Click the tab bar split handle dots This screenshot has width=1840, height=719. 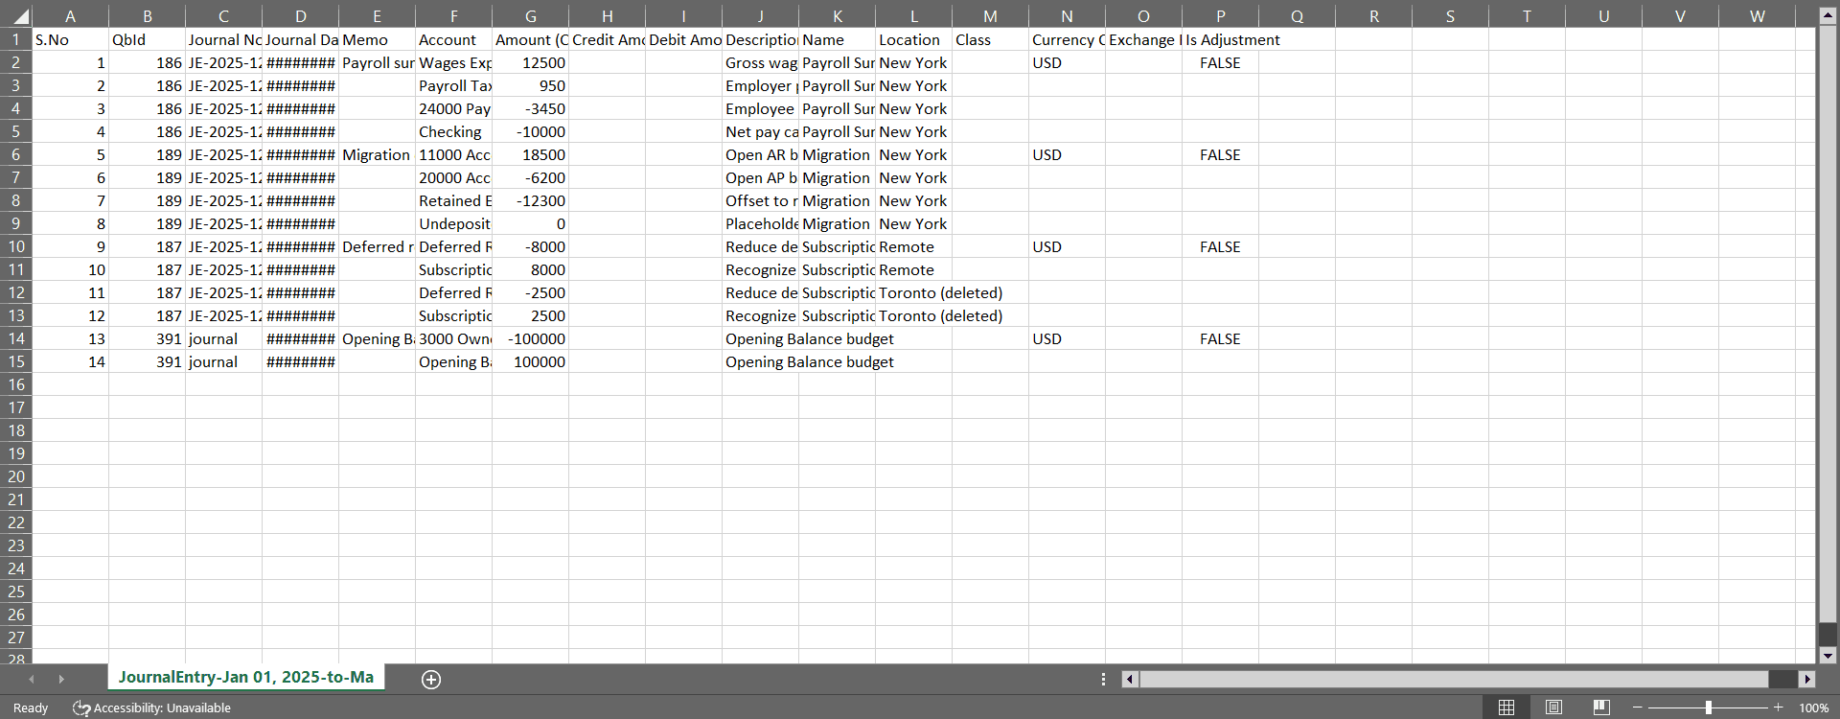1103,679
